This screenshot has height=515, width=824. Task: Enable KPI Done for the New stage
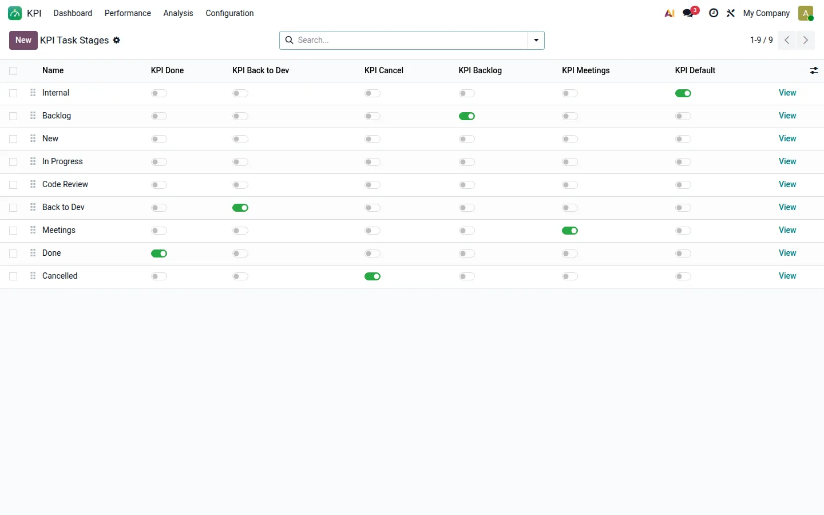(x=159, y=139)
